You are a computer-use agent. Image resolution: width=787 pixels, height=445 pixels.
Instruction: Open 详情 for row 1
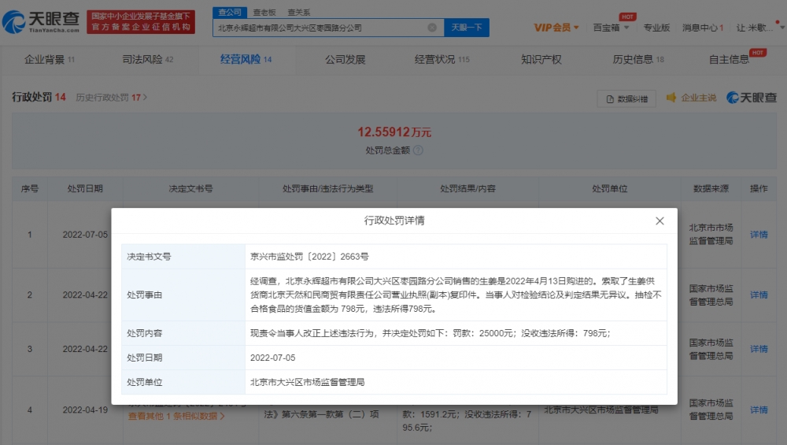[x=759, y=235]
